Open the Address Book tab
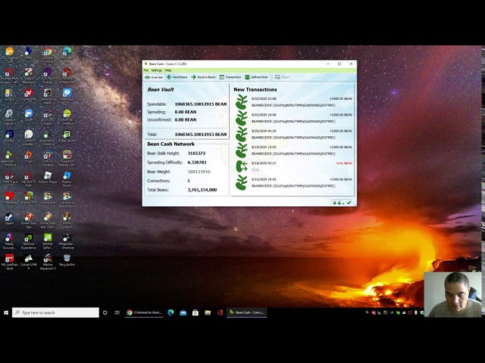This screenshot has height=363, width=485. click(256, 77)
